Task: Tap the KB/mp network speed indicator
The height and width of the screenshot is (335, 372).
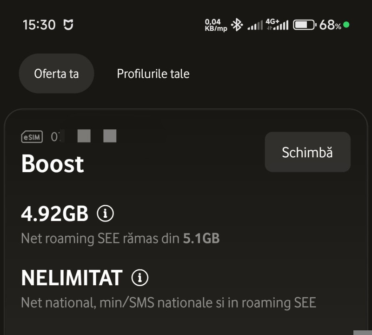Action: 216,25
